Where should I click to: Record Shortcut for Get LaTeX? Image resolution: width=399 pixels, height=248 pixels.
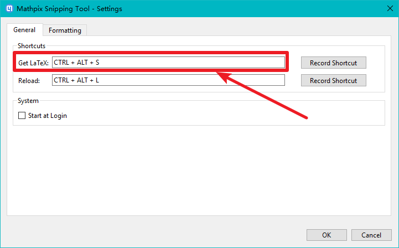[333, 63]
